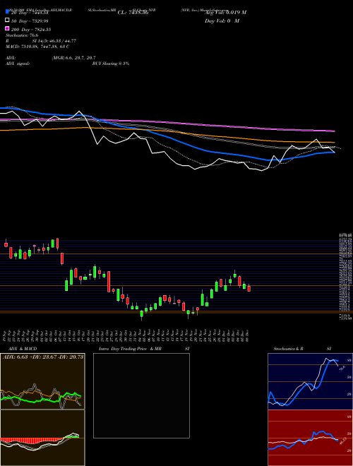Click the 'ADX signal:' label

17,64
